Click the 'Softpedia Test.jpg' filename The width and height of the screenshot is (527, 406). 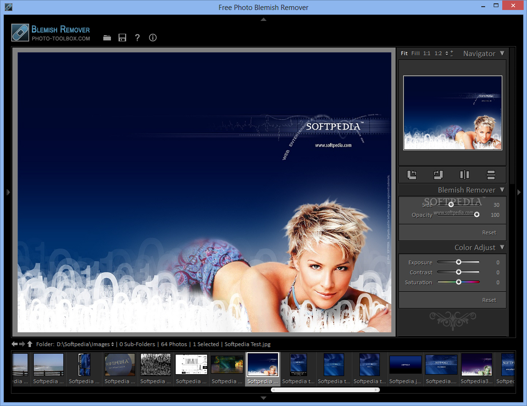[x=248, y=344]
